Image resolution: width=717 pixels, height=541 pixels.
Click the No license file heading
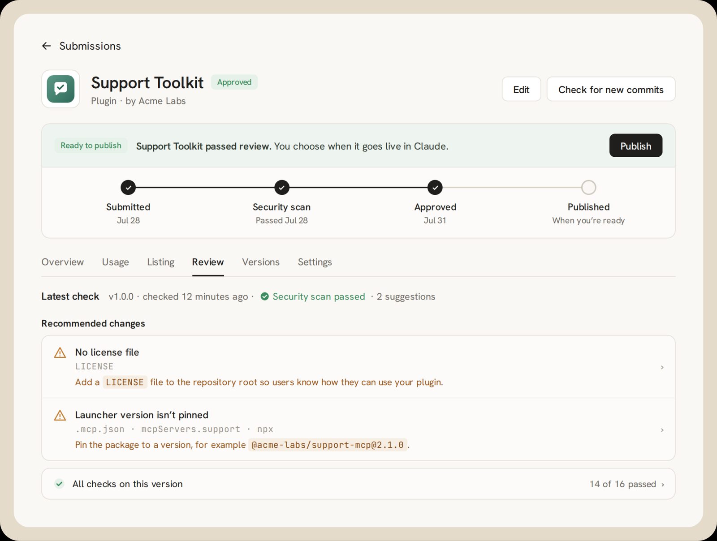coord(107,352)
